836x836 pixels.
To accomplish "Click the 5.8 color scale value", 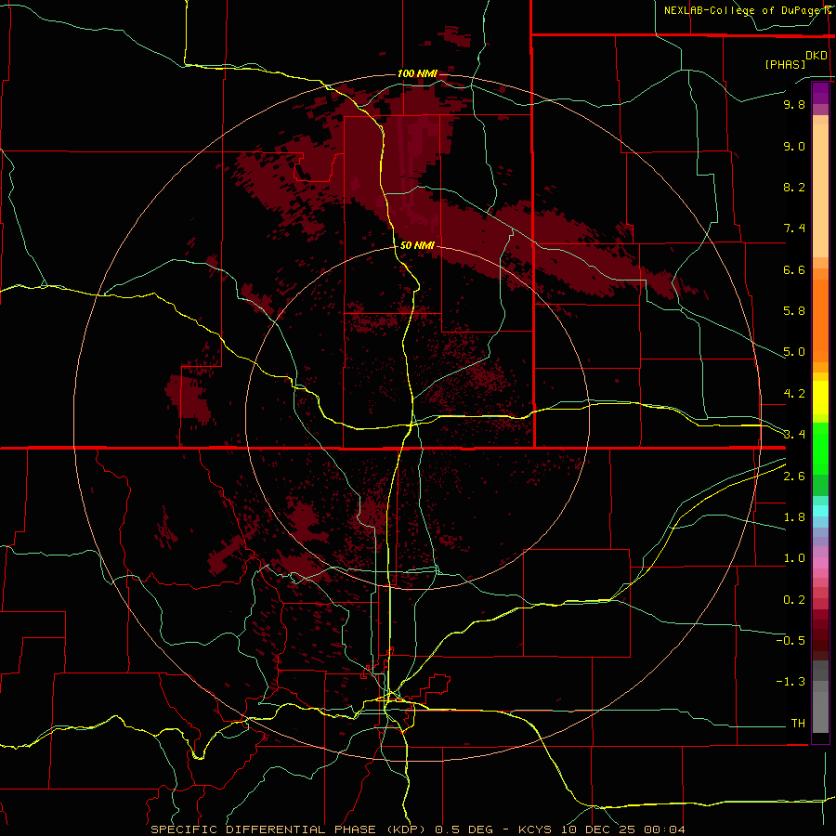I will tap(794, 311).
